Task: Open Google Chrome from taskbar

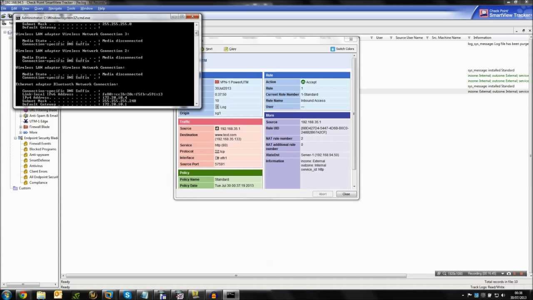Action: coord(23,295)
